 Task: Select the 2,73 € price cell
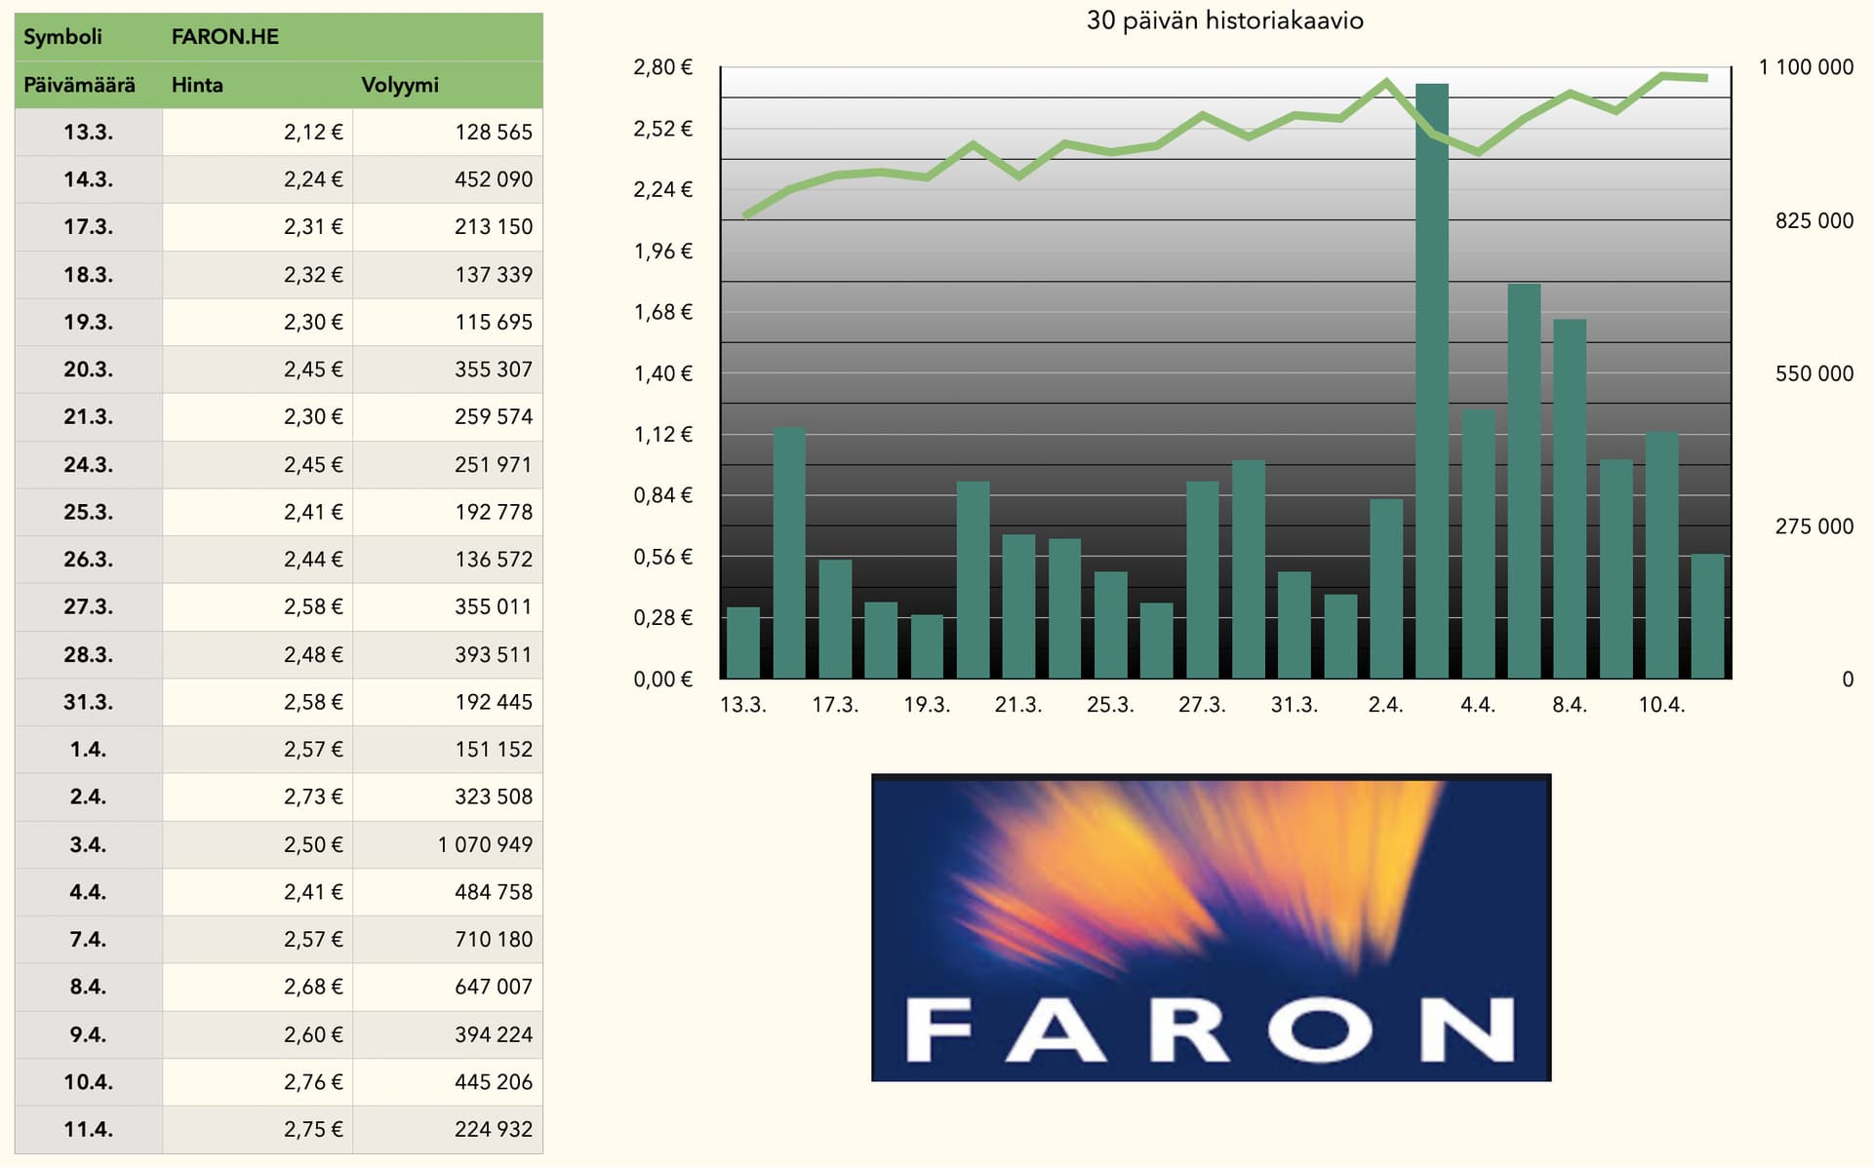coord(313,797)
